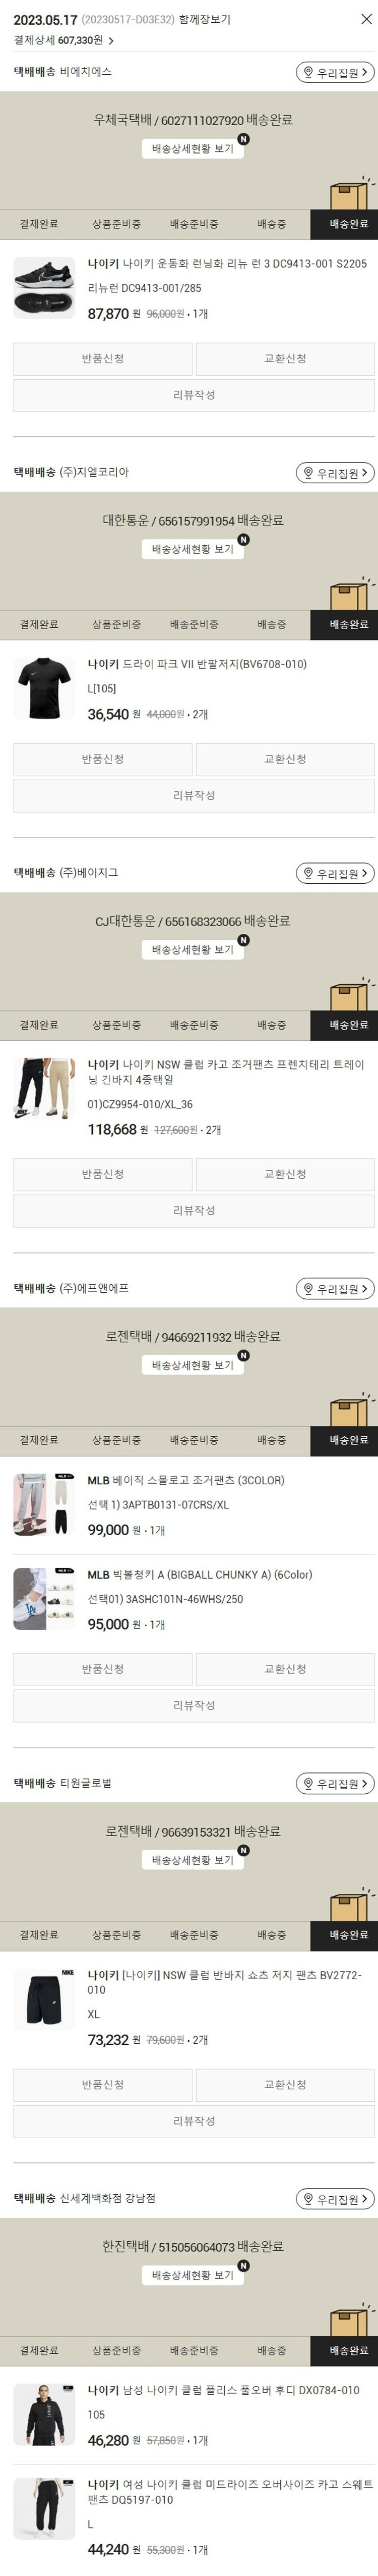This screenshot has height=2576, width=378.
Task: Open MLB 빅볼청키 sneakers thumbnail
Action: tap(44, 1599)
